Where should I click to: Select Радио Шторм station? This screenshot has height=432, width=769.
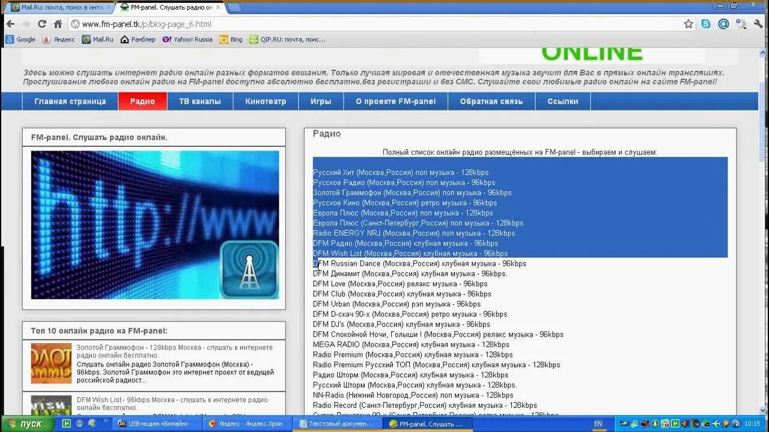[411, 375]
